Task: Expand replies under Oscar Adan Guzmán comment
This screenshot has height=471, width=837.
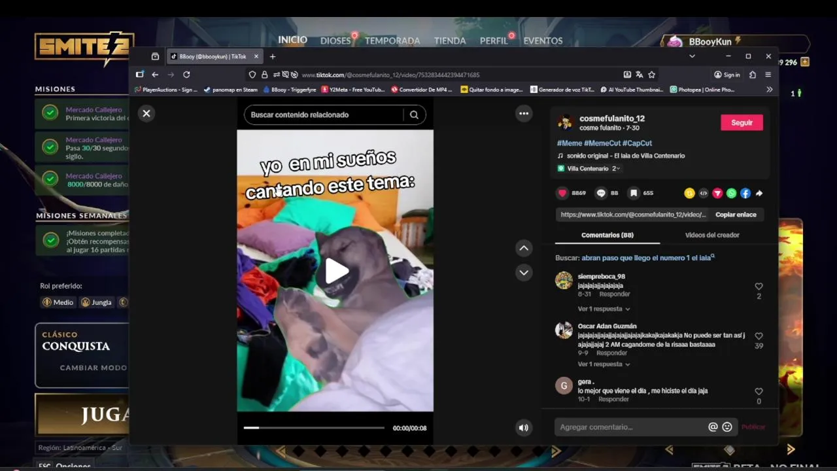Action: pos(604,364)
